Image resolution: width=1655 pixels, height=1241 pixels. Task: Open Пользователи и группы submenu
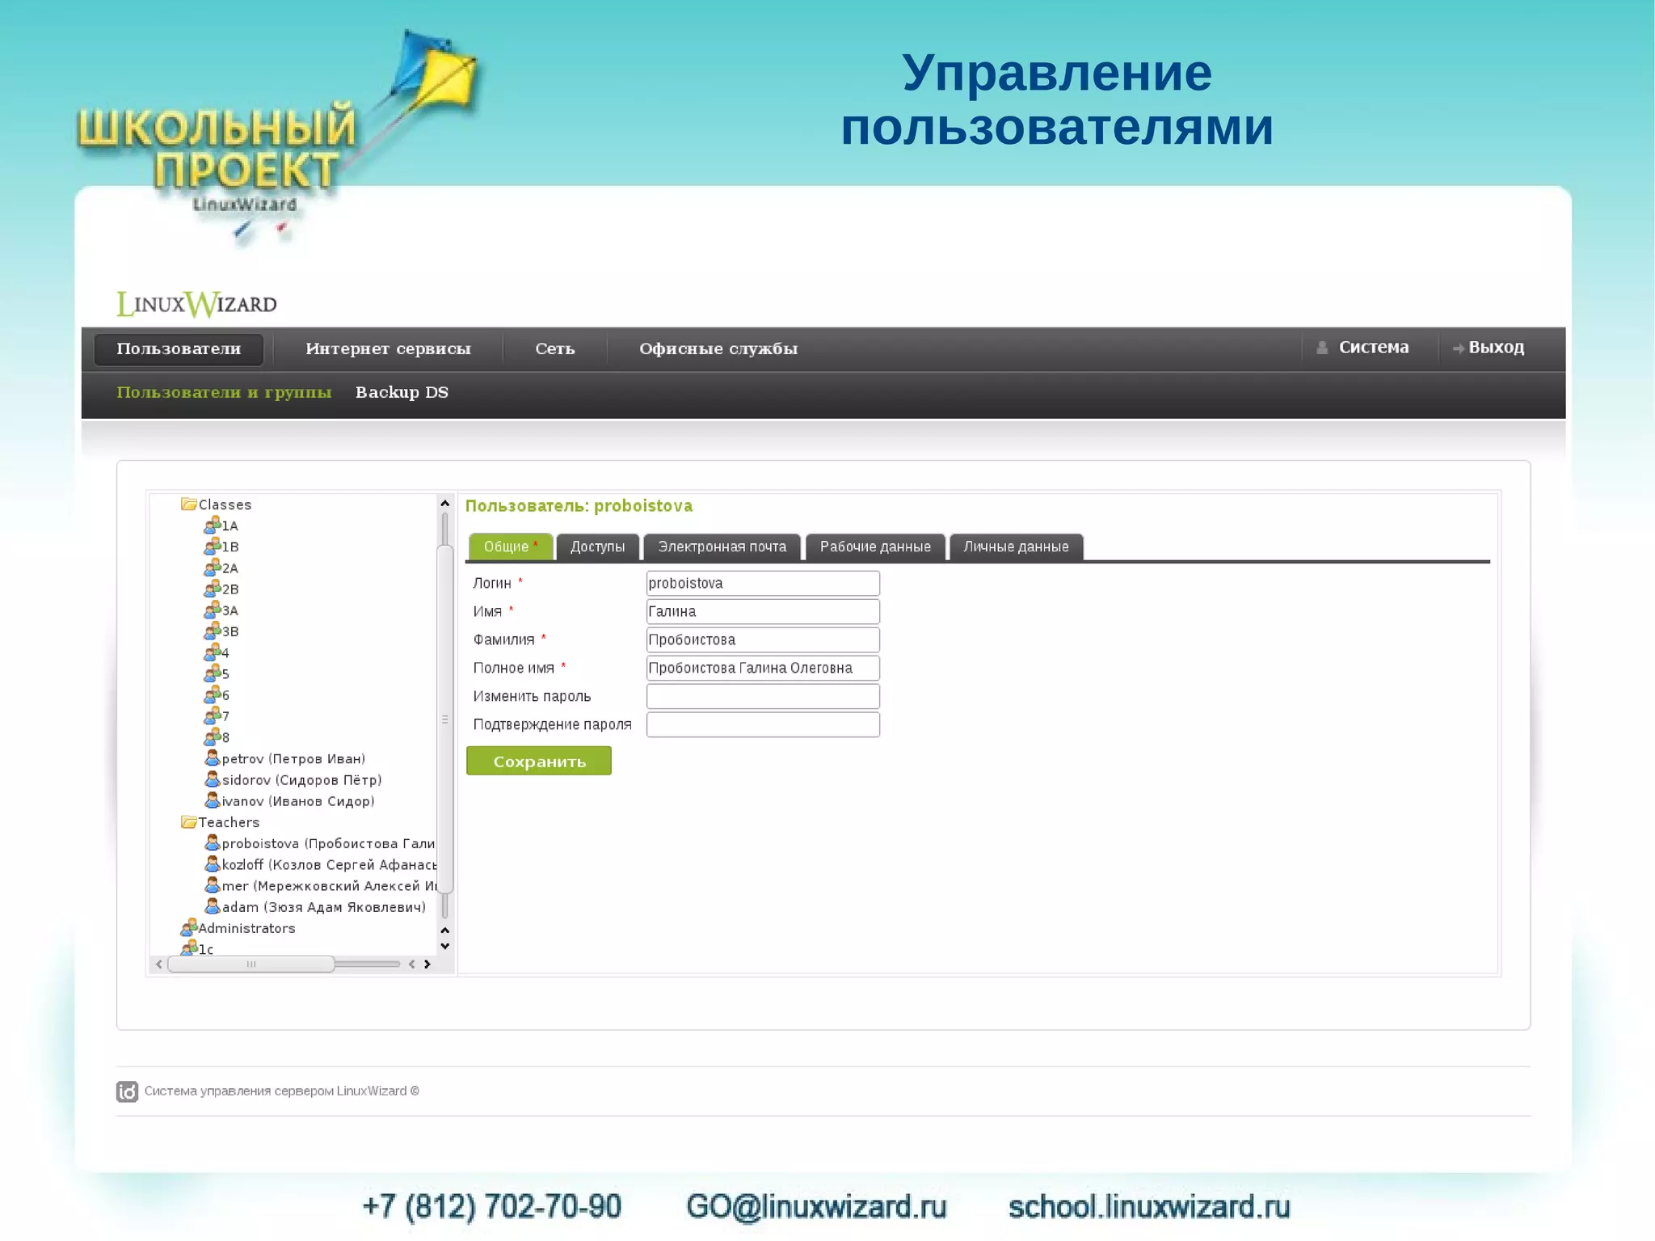pyautogui.click(x=224, y=393)
